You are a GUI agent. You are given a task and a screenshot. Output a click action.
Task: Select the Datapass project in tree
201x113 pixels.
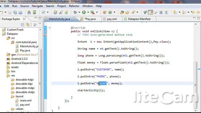click(12, 34)
